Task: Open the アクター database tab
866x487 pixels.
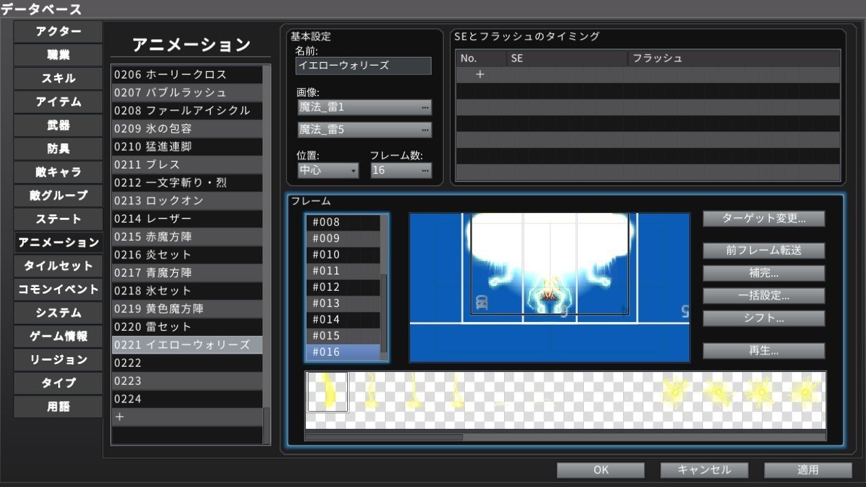Action: (x=58, y=31)
